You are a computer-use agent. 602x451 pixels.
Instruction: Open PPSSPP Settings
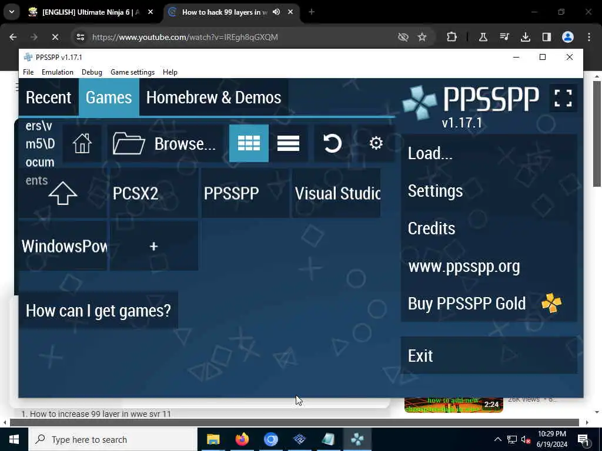(x=489, y=191)
